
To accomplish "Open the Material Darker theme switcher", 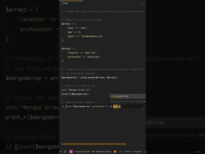I will (102, 151).
